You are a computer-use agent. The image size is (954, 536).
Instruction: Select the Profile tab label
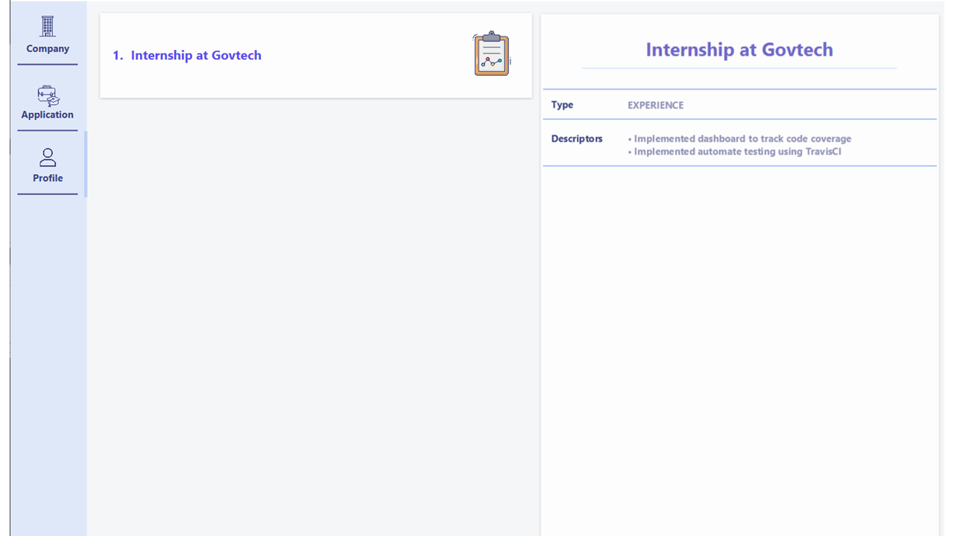click(48, 178)
